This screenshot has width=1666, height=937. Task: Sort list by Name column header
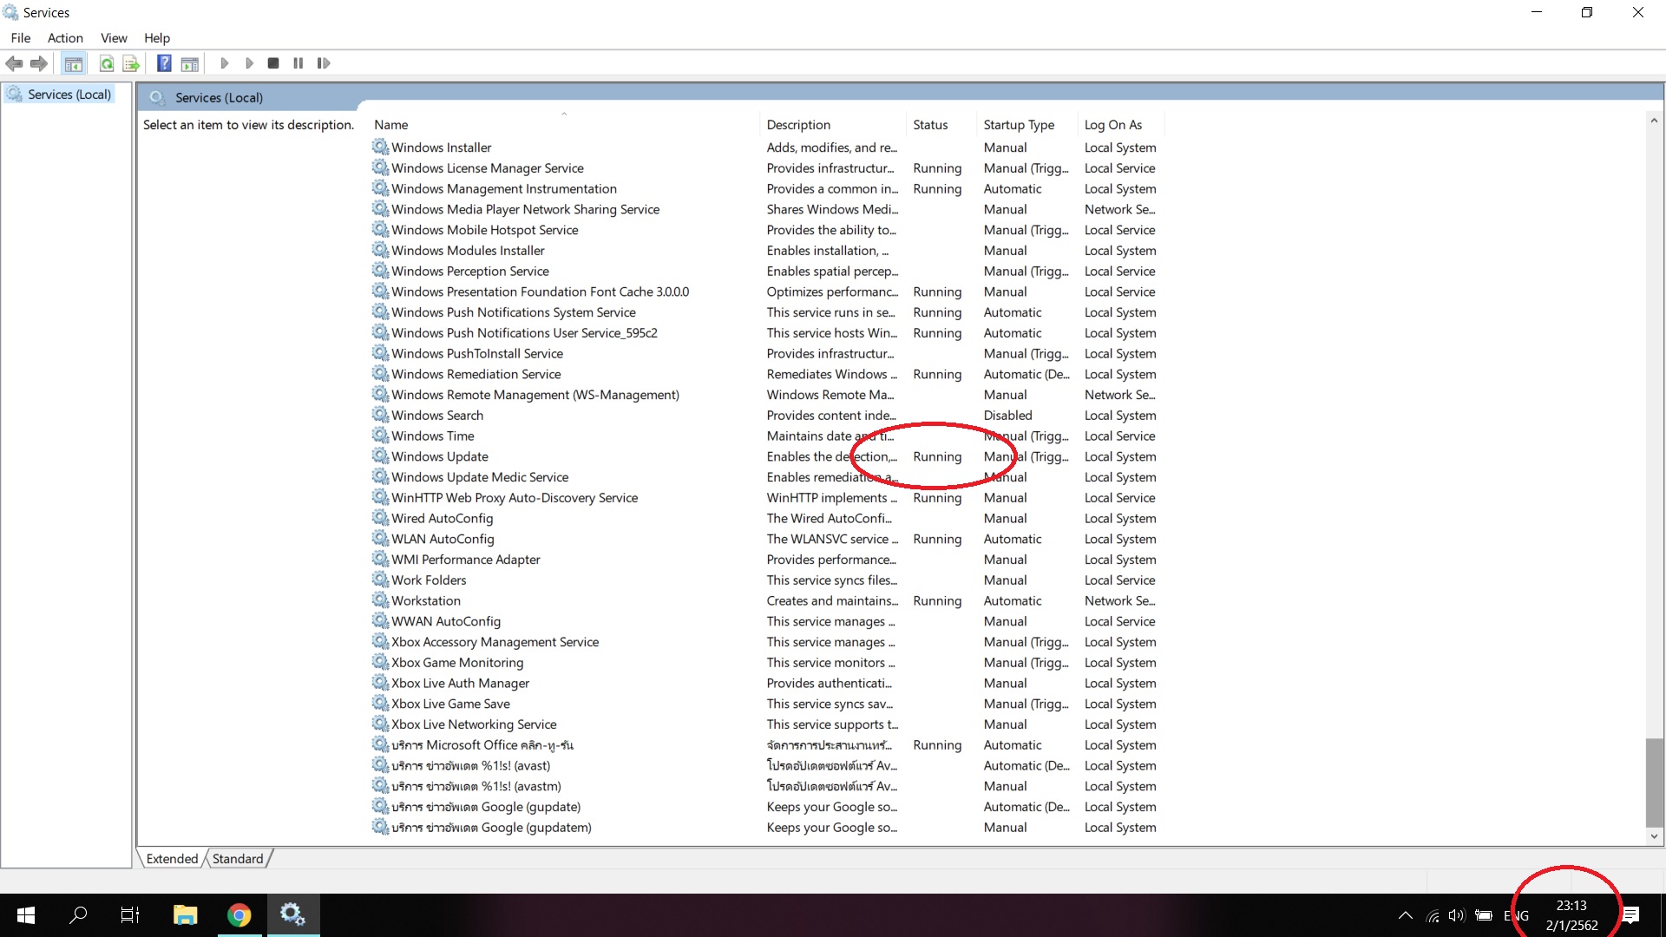(564, 125)
